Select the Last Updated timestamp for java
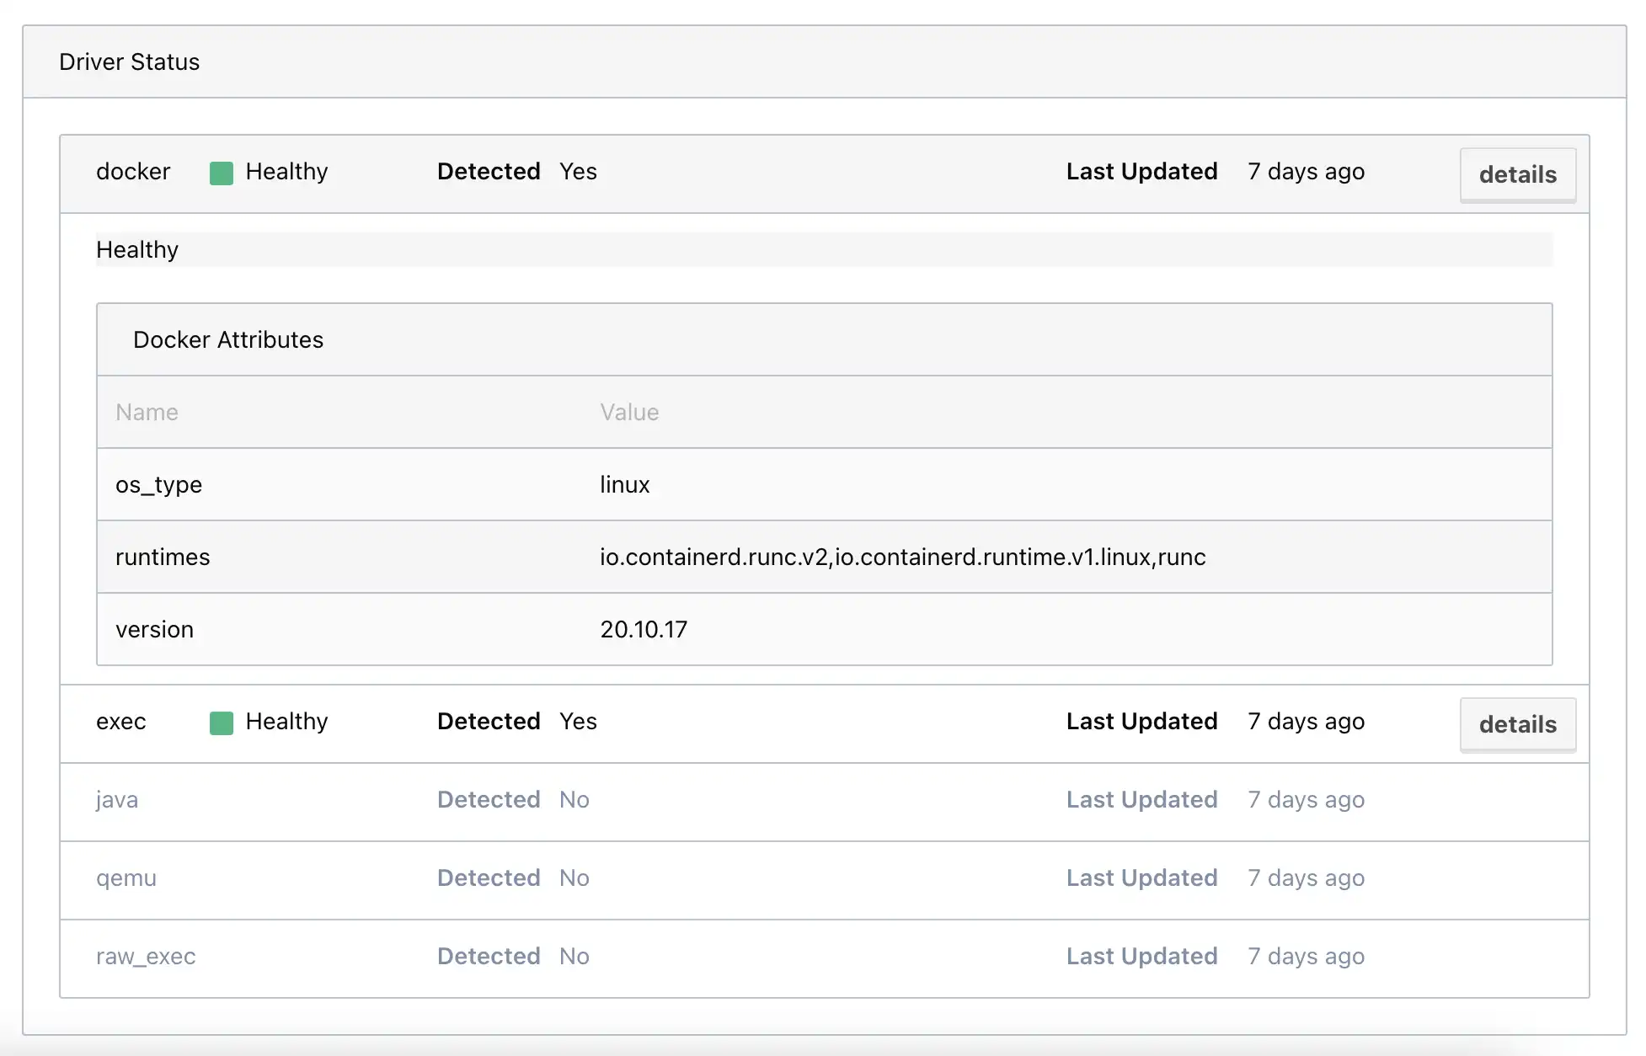 (x=1306, y=800)
